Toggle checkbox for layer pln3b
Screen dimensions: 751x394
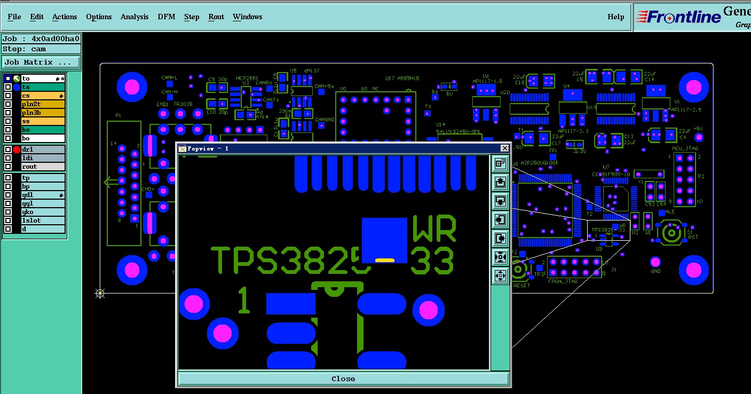click(8, 113)
